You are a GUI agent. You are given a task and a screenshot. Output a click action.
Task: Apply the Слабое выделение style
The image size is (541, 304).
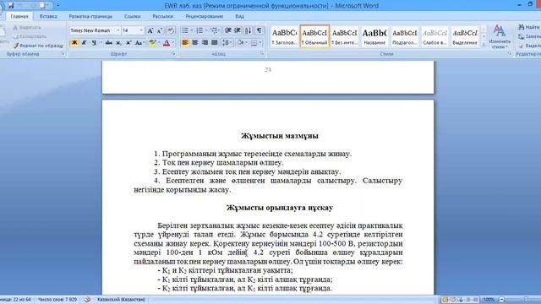pos(434,36)
